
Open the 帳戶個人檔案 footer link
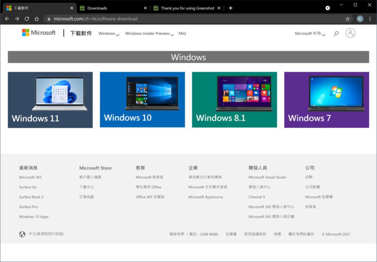[91, 177]
